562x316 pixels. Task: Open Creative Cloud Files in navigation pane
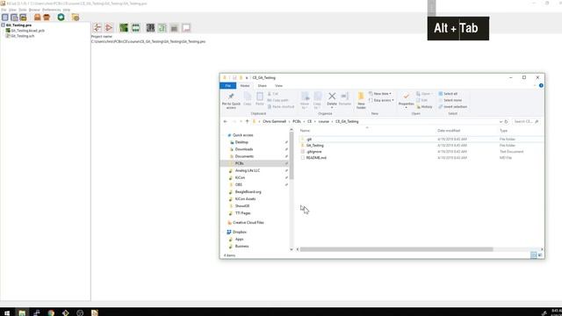[x=248, y=222]
